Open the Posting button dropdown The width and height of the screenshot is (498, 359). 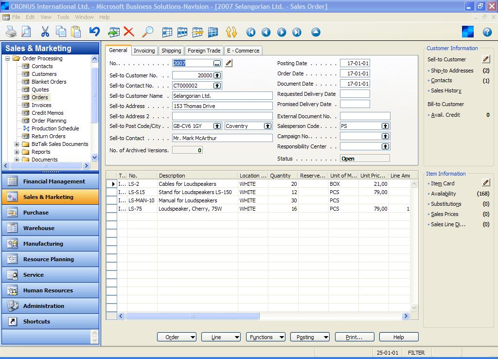326,337
